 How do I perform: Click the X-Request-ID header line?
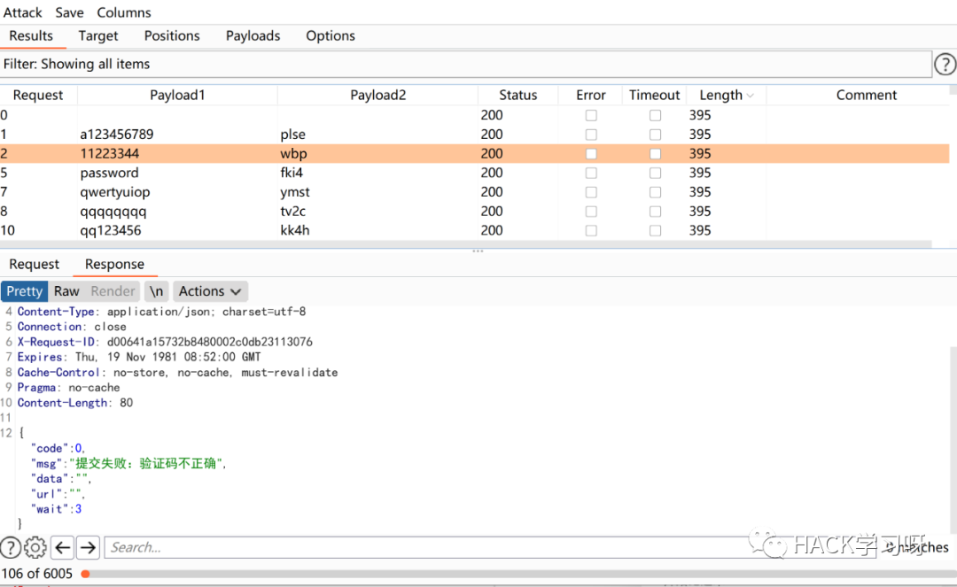[x=165, y=342]
